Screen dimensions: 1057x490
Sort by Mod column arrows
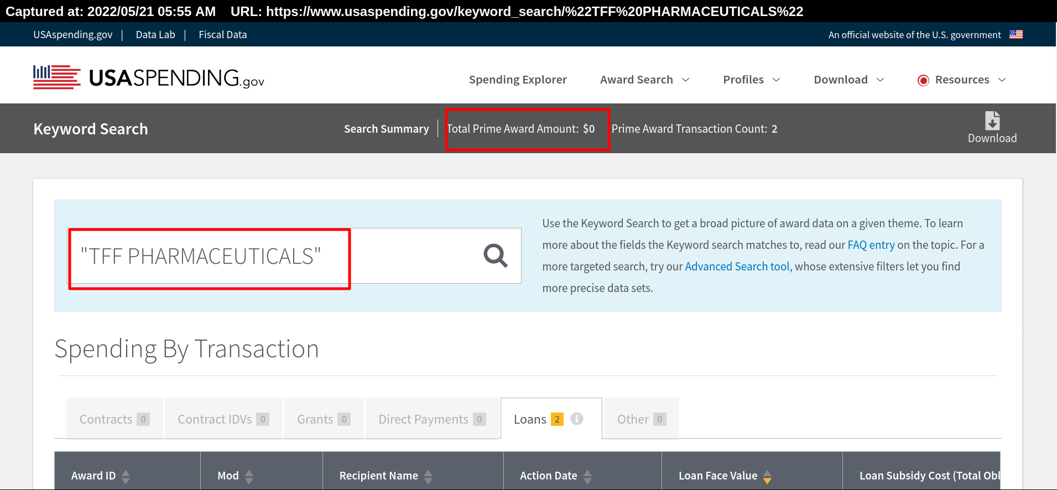click(249, 476)
